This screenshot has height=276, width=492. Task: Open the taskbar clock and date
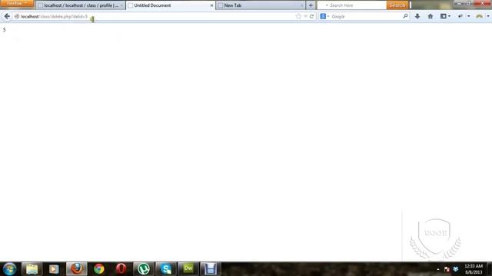click(x=474, y=269)
